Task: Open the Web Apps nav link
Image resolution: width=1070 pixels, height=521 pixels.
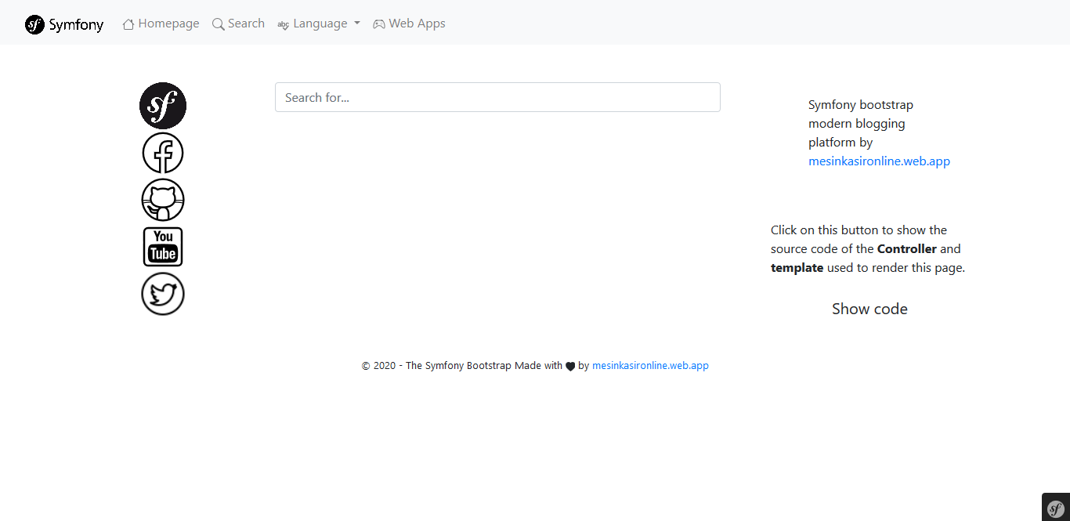Action: tap(409, 24)
